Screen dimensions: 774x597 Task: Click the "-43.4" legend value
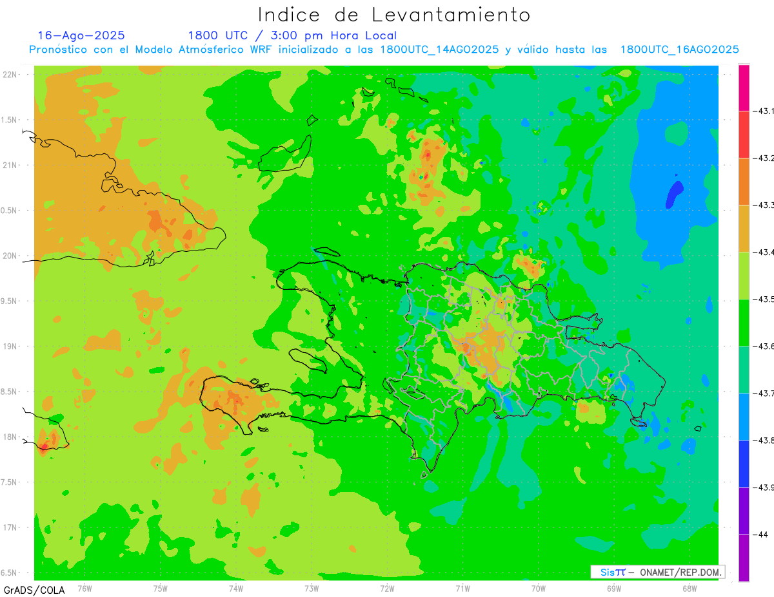tap(764, 252)
